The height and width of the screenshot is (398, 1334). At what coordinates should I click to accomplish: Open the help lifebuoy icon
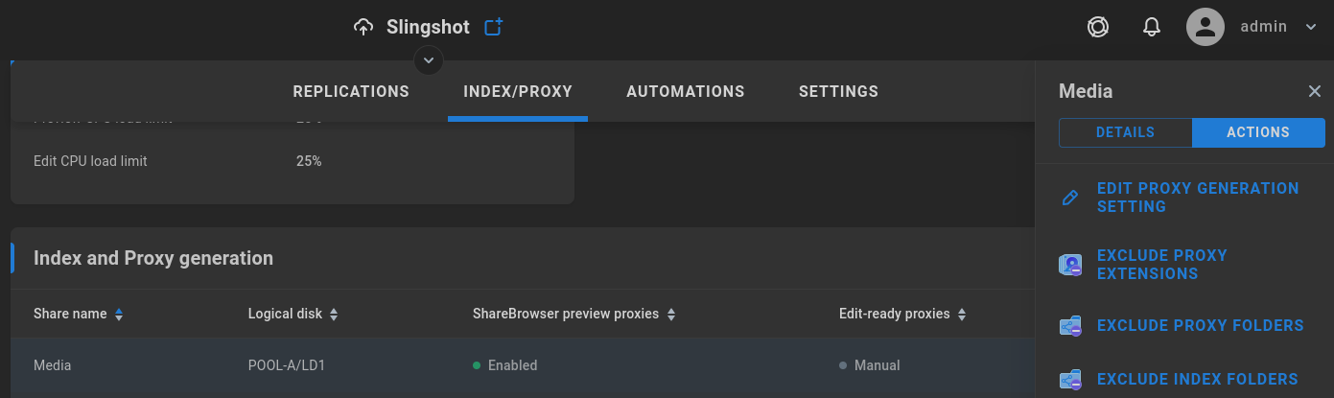pos(1098,27)
